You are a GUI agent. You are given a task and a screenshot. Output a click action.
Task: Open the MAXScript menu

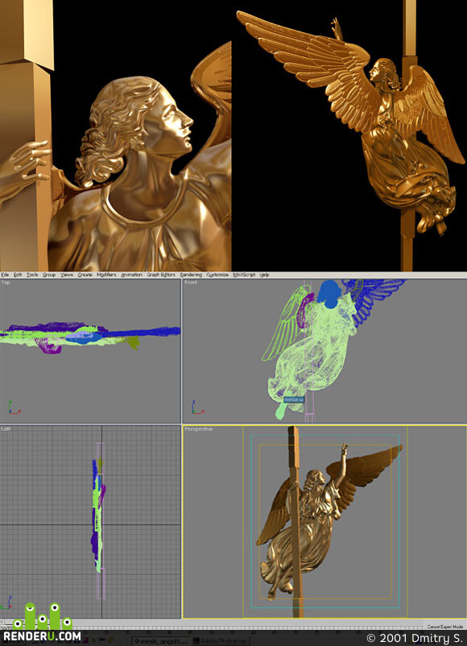244,275
